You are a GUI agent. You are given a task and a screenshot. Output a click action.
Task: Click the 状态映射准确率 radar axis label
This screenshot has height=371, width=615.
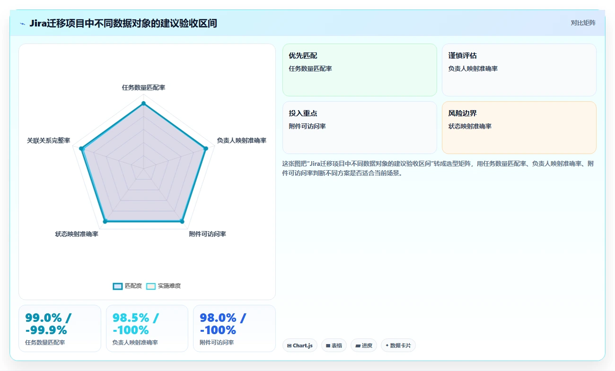tap(77, 234)
